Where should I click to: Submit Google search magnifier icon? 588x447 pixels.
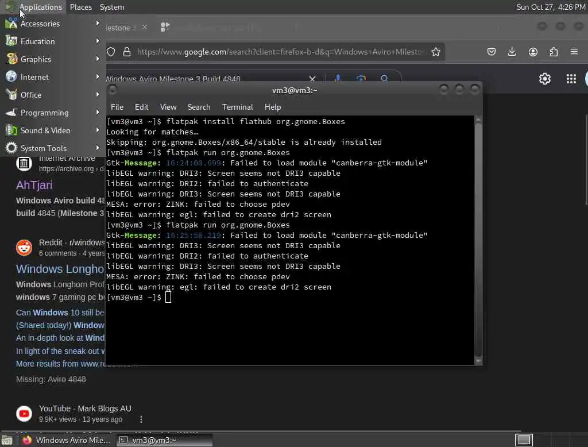pyautogui.click(x=384, y=78)
